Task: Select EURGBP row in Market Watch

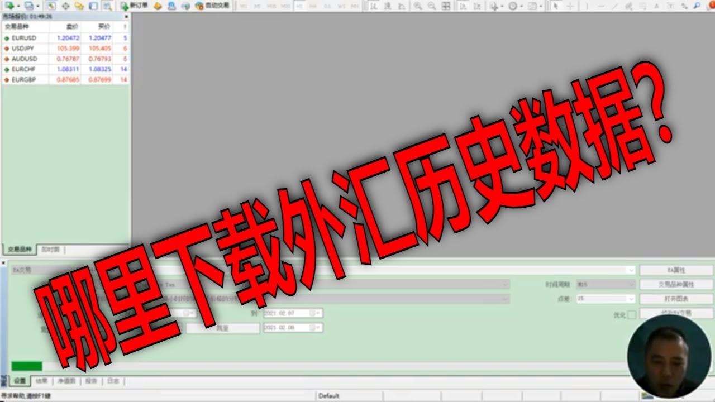Action: click(65, 80)
